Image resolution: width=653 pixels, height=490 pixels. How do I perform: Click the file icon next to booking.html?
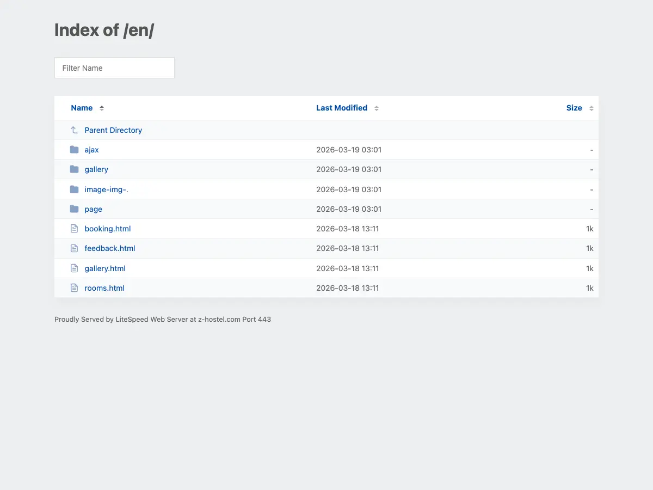[x=75, y=229]
